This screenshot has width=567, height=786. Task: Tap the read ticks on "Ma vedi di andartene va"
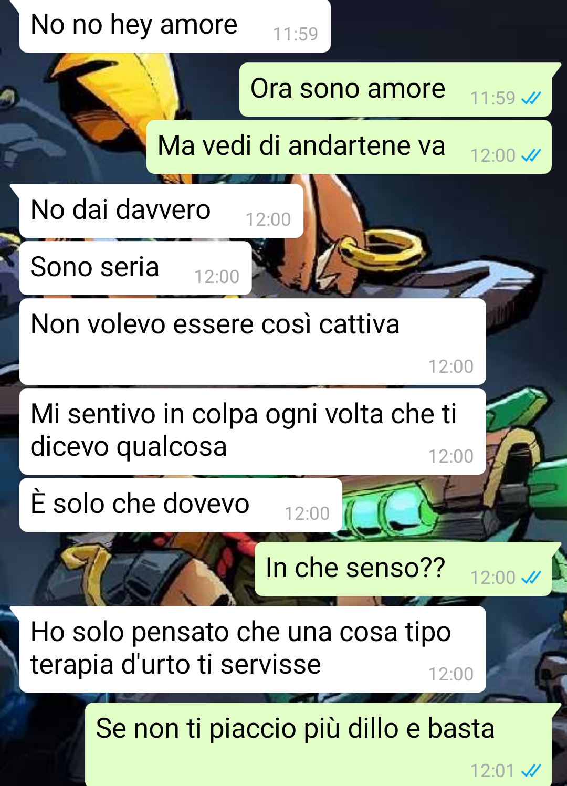pos(531,155)
